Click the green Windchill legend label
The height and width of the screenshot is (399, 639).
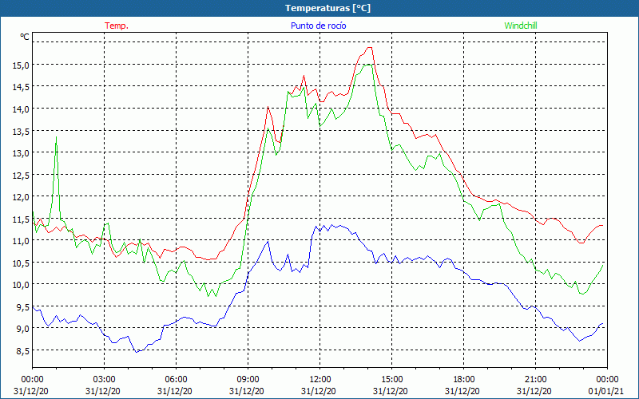(521, 26)
